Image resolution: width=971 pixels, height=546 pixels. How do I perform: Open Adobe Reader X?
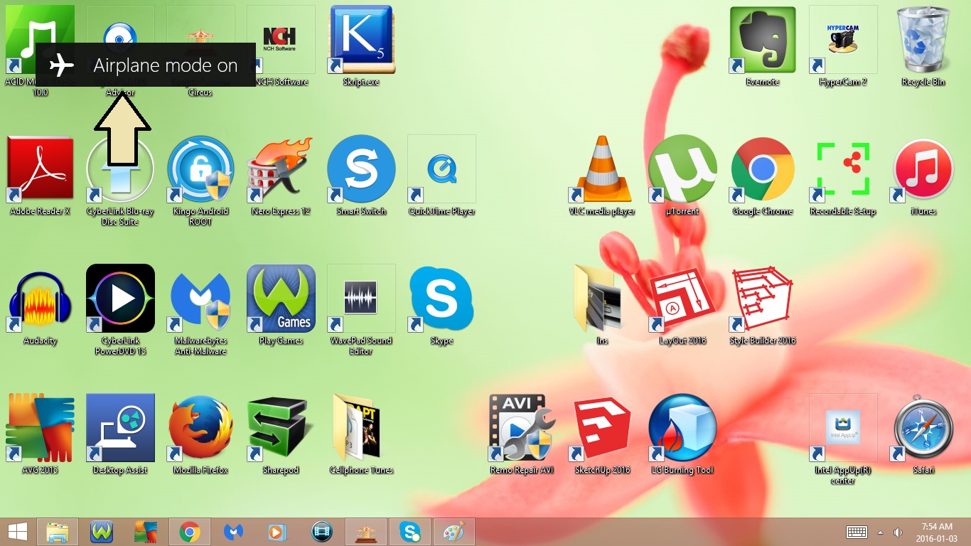point(39,168)
